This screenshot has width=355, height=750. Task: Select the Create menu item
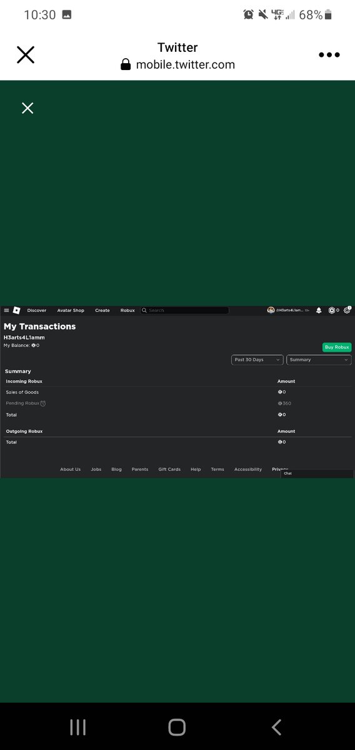point(102,311)
